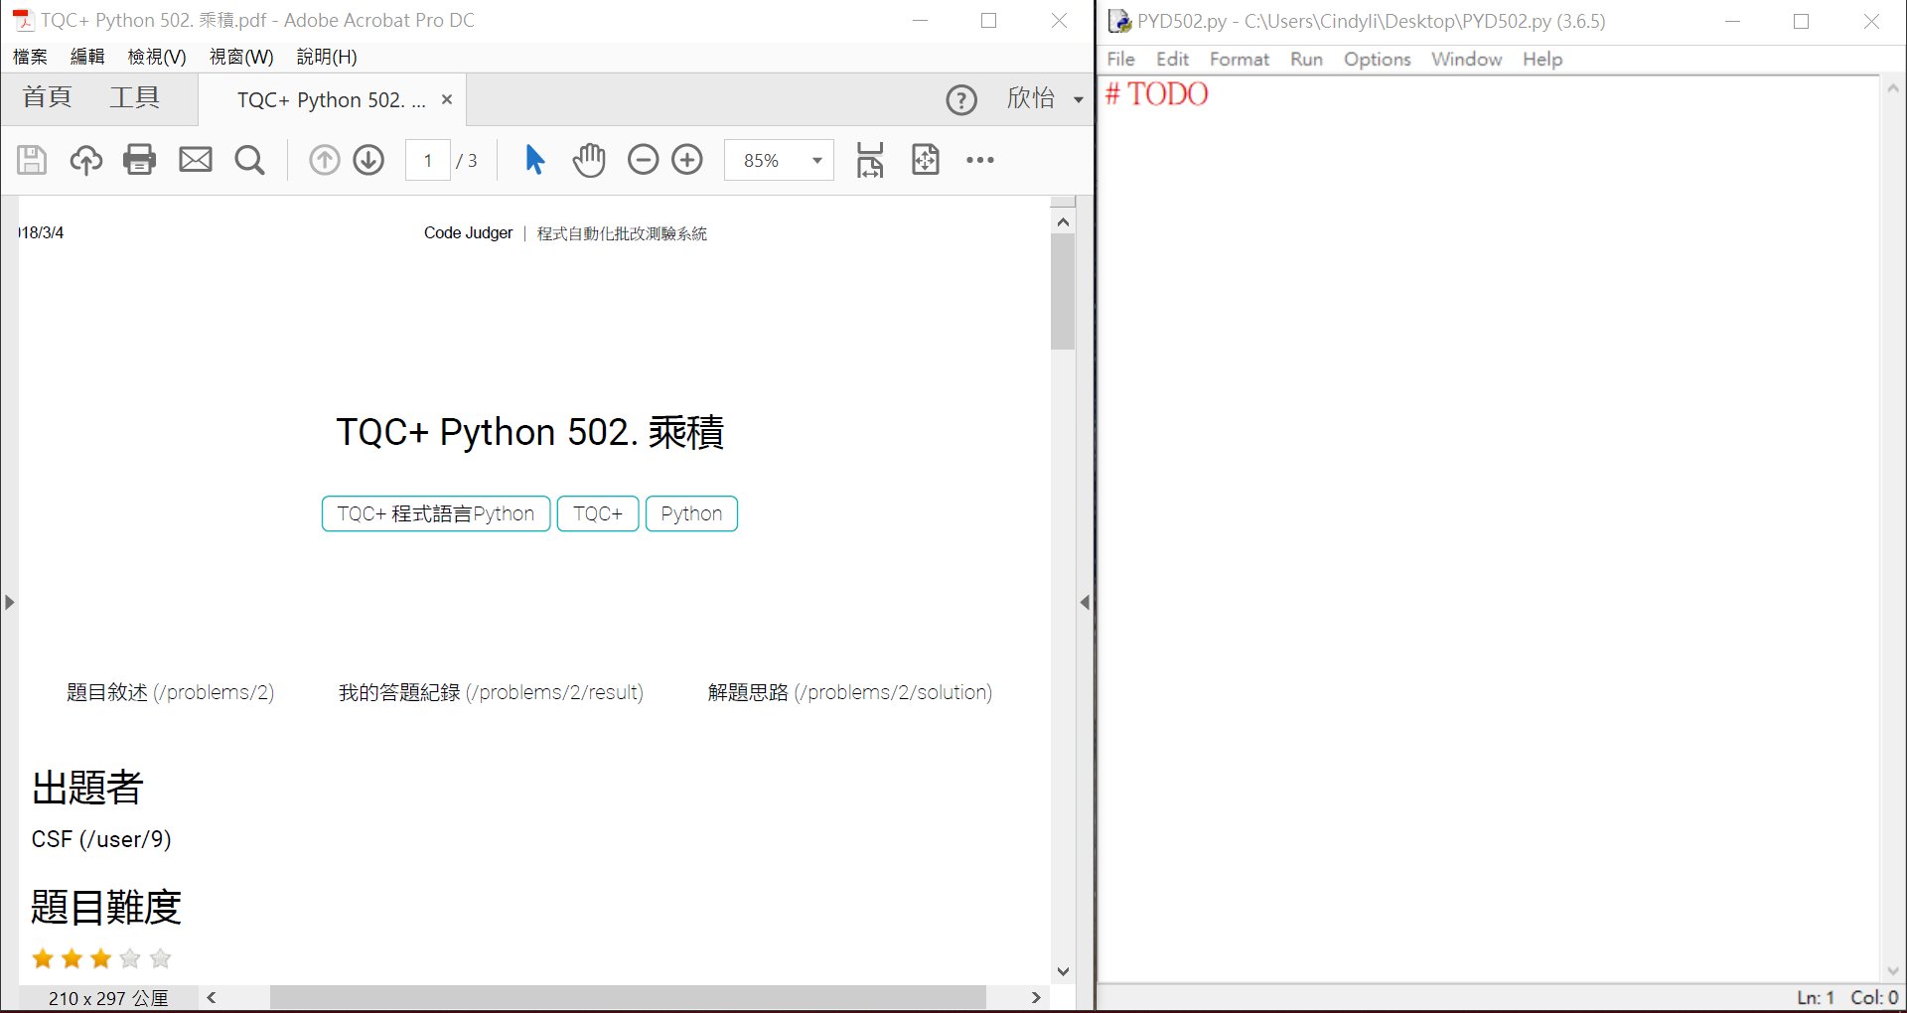Expand the left navigation pane arrow
1907x1013 pixels.
9,602
